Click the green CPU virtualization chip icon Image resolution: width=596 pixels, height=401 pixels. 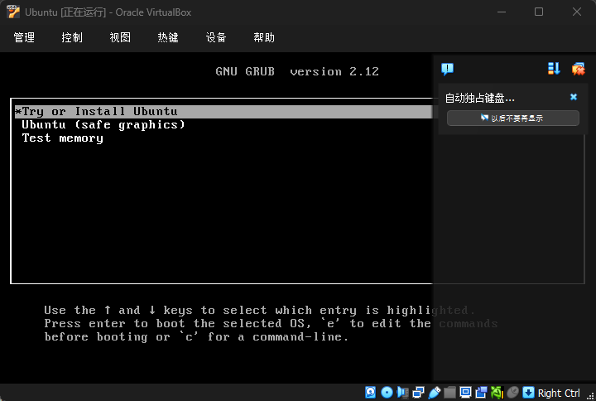(x=497, y=393)
